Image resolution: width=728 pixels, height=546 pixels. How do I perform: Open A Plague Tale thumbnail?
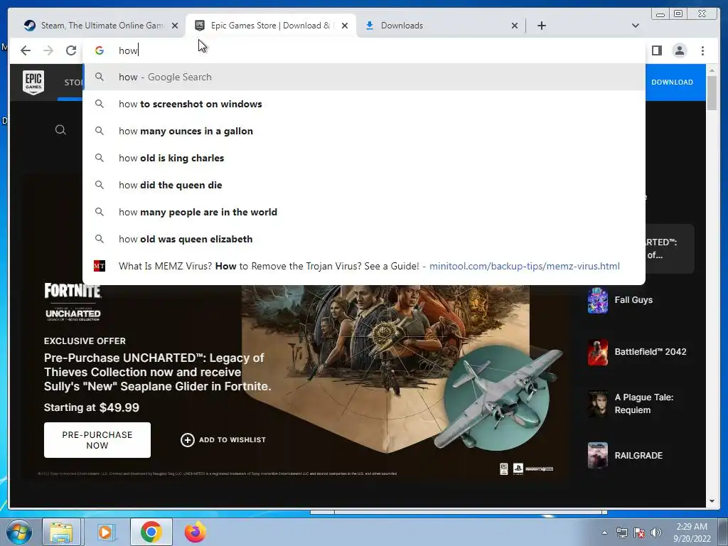[597, 404]
